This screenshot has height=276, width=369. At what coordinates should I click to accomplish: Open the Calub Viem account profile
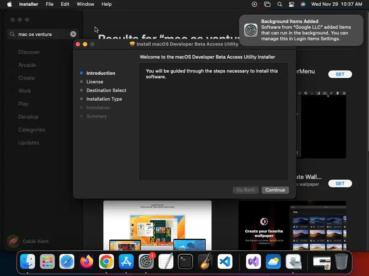(x=28, y=241)
